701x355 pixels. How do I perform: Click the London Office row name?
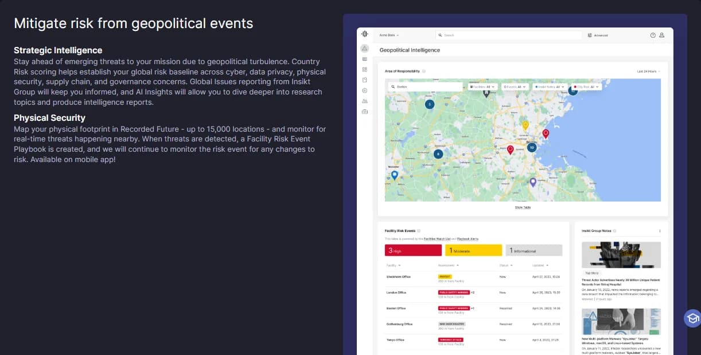[396, 293]
